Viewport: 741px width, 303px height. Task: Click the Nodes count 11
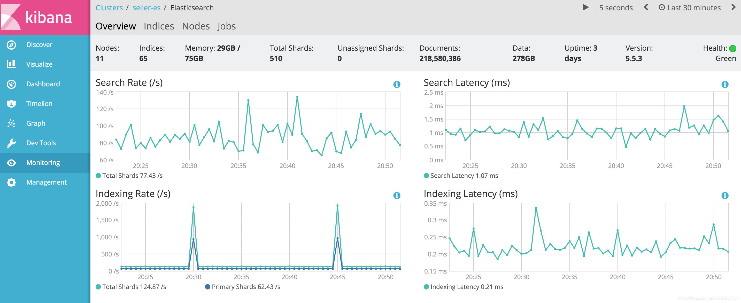(99, 58)
